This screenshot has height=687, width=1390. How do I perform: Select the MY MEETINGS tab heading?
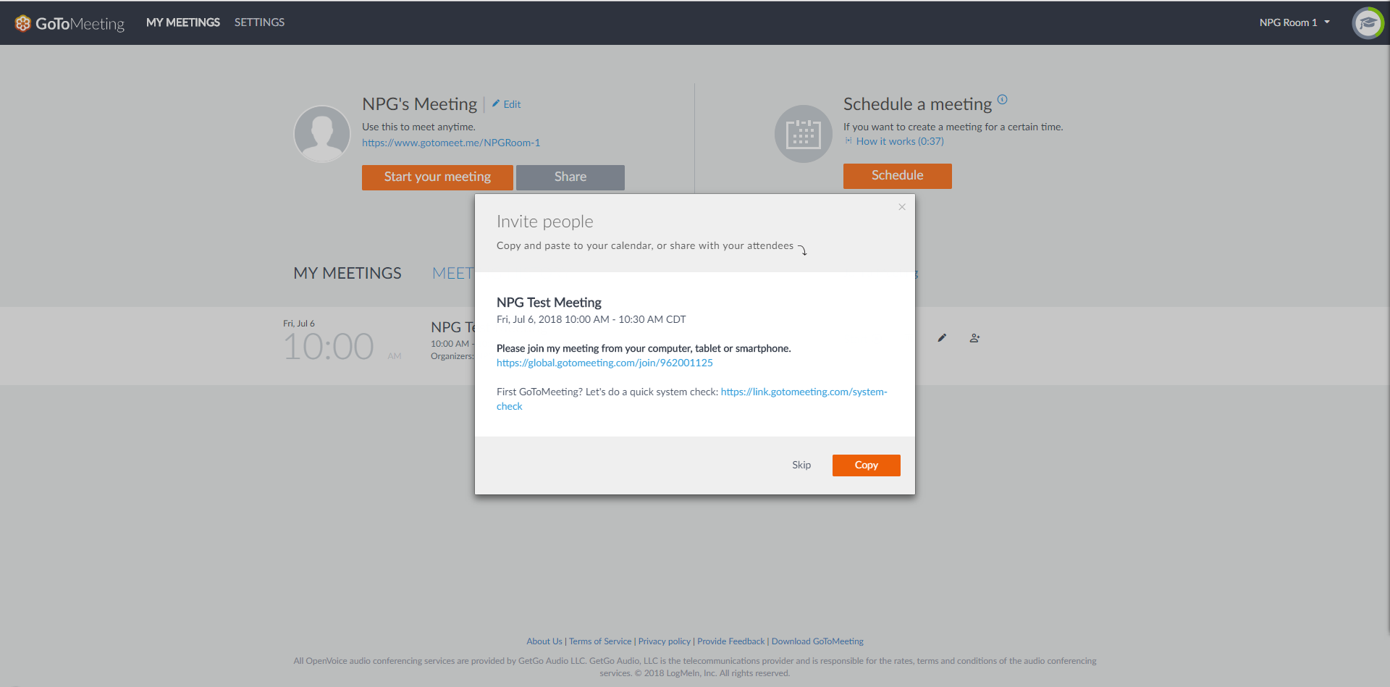coord(347,273)
